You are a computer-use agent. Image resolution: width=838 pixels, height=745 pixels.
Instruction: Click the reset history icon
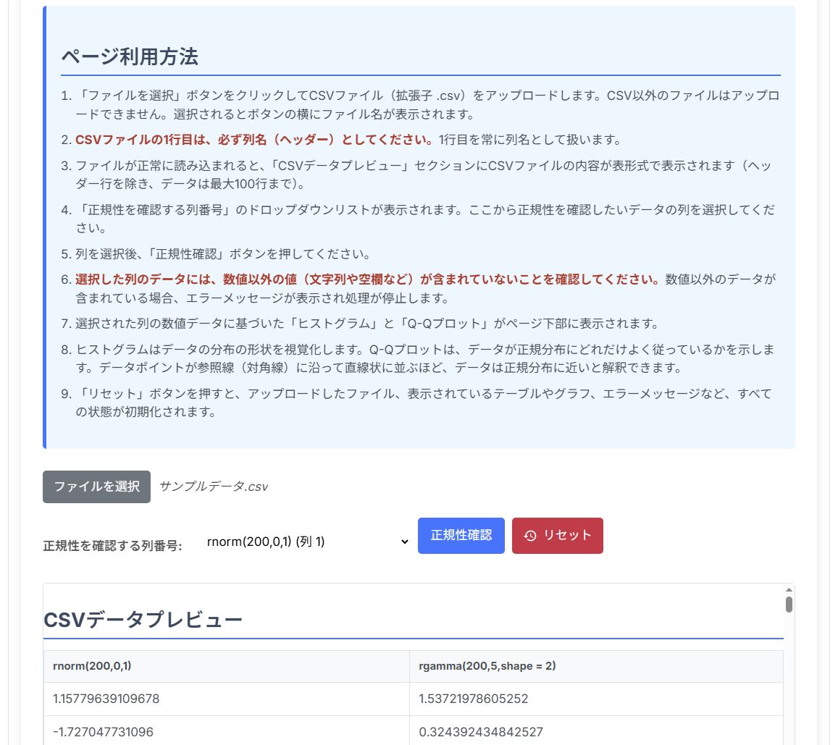529,536
